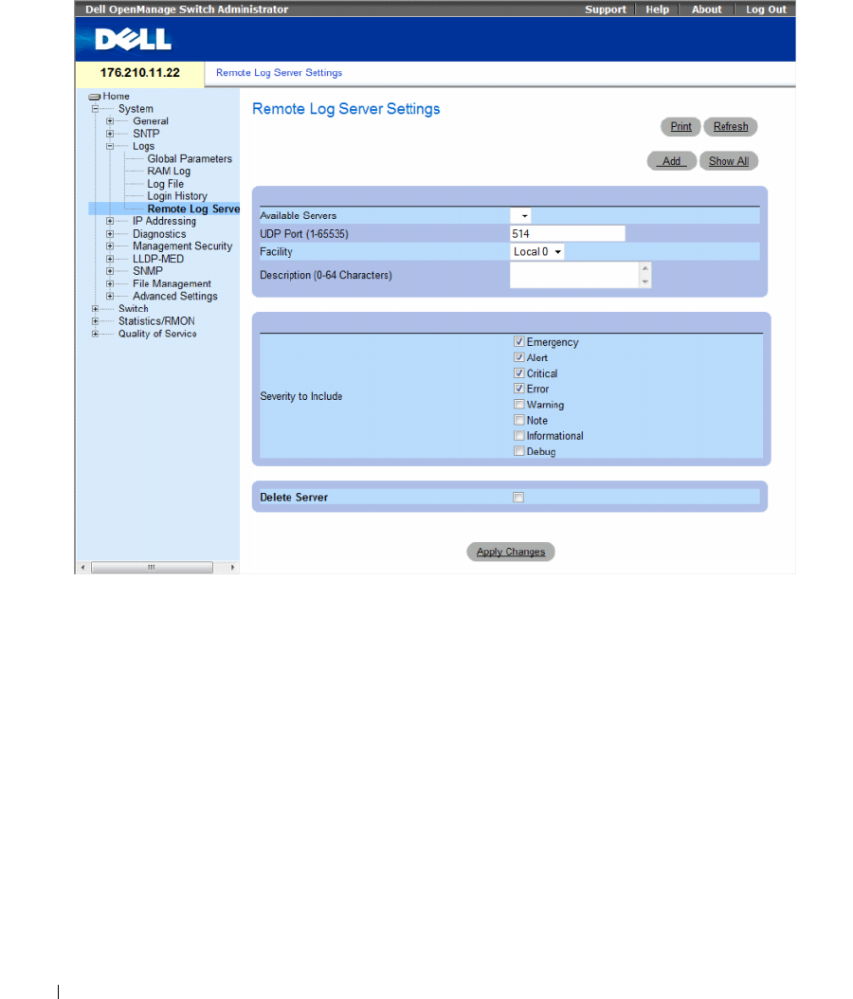853x999 pixels.
Task: Open the Available Servers dropdown
Action: (x=520, y=216)
